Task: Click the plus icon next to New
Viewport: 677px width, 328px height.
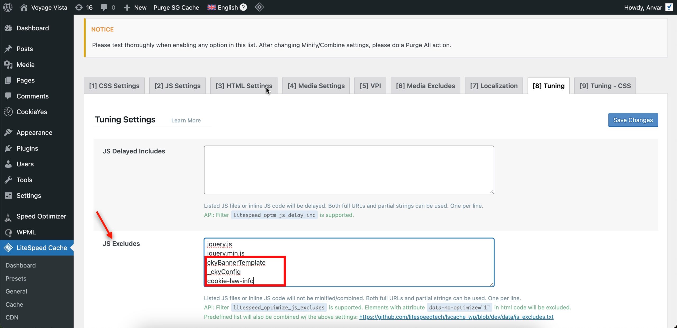Action: 127,7
